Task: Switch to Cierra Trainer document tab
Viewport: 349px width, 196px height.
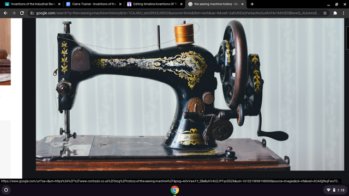Action: click(93, 4)
